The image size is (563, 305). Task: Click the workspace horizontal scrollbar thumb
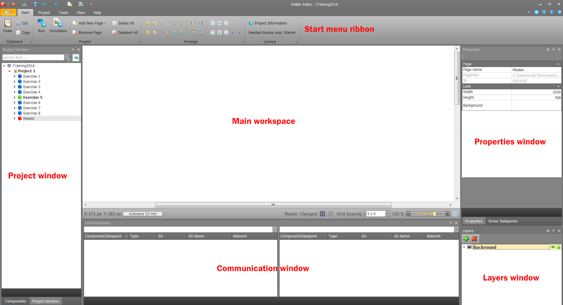pos(273,205)
